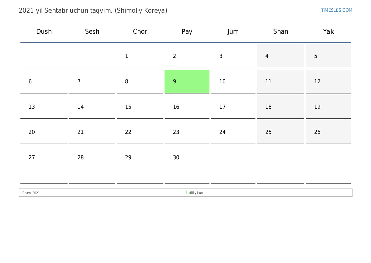This screenshot has width=371, height=263.
Task: Click date 25 in Shan column
Action: click(x=281, y=132)
